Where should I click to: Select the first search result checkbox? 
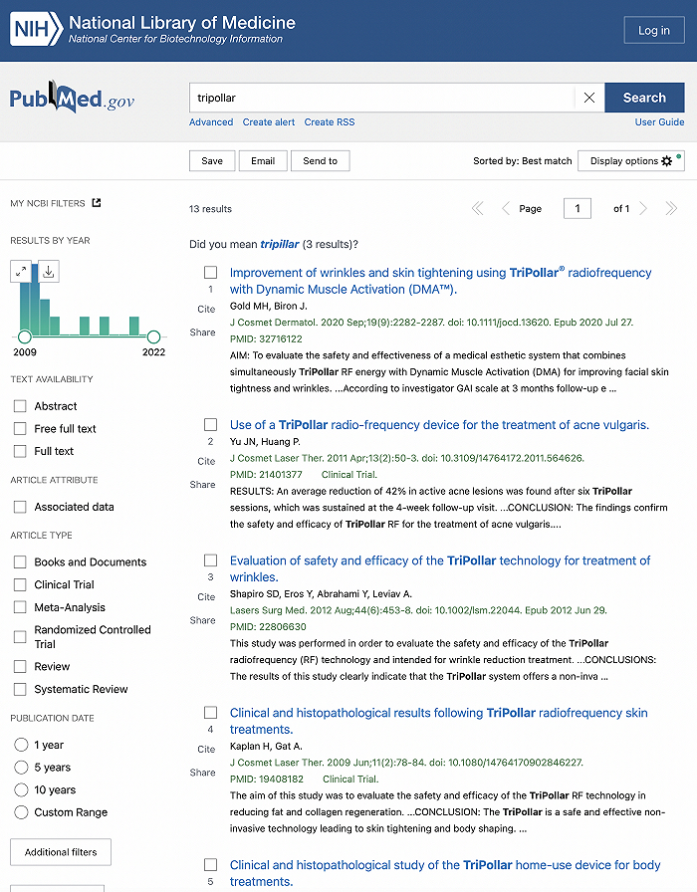[x=210, y=272]
